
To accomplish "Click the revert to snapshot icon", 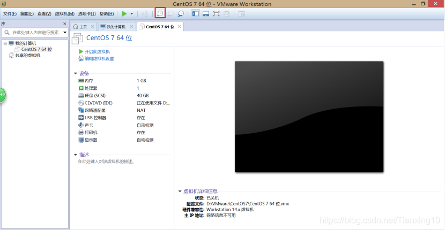I will (170, 13).
